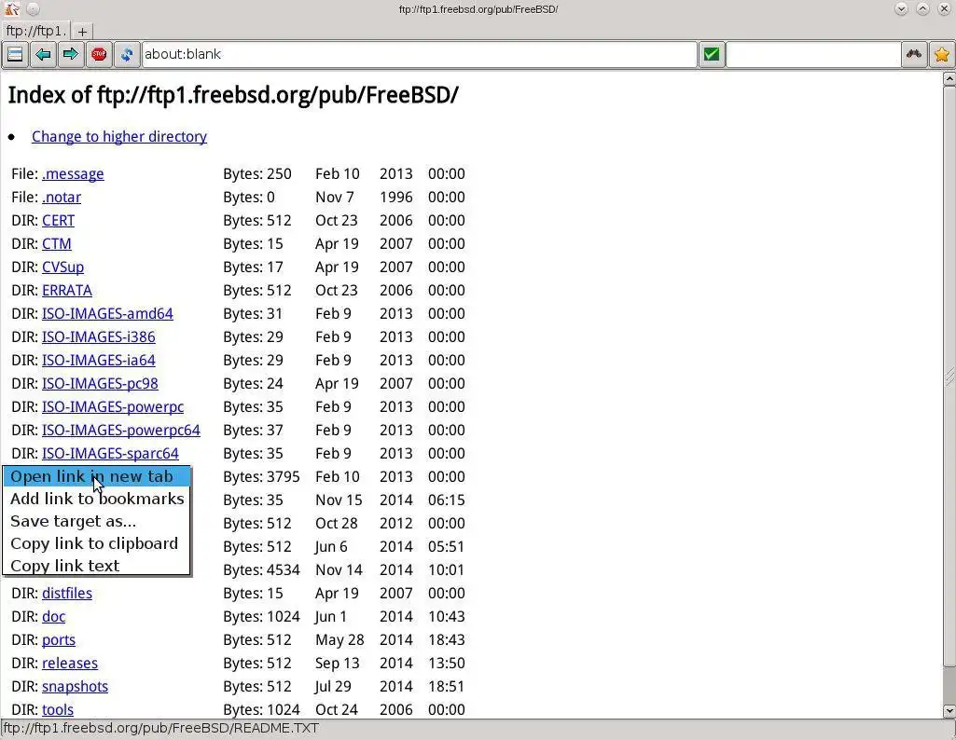956x740 pixels.
Task: Click the page heading Index of ftp://ftp1.freebsd.org
Action: pyautogui.click(x=233, y=96)
